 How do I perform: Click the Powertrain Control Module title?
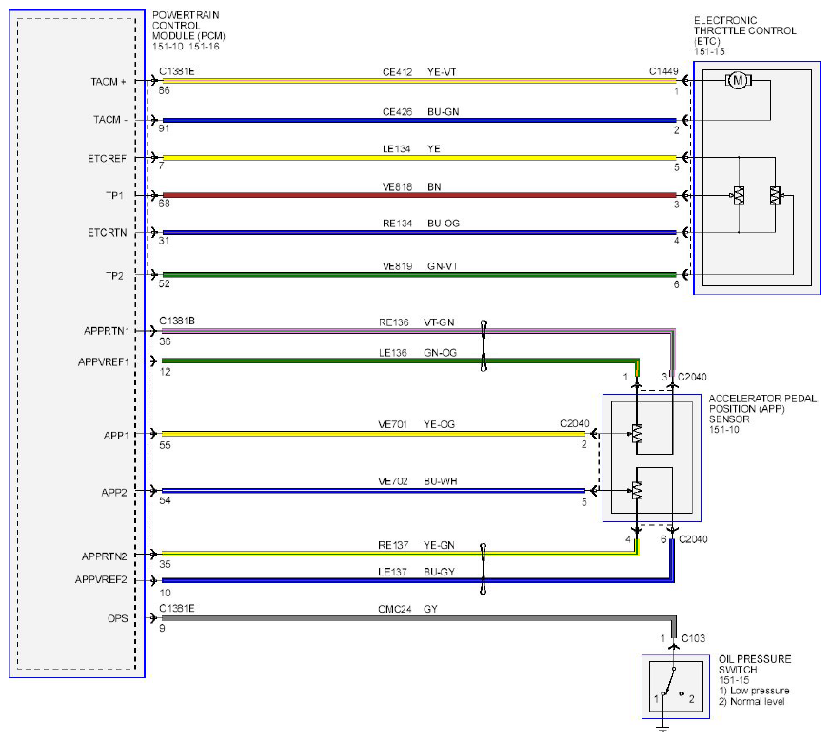point(188,26)
